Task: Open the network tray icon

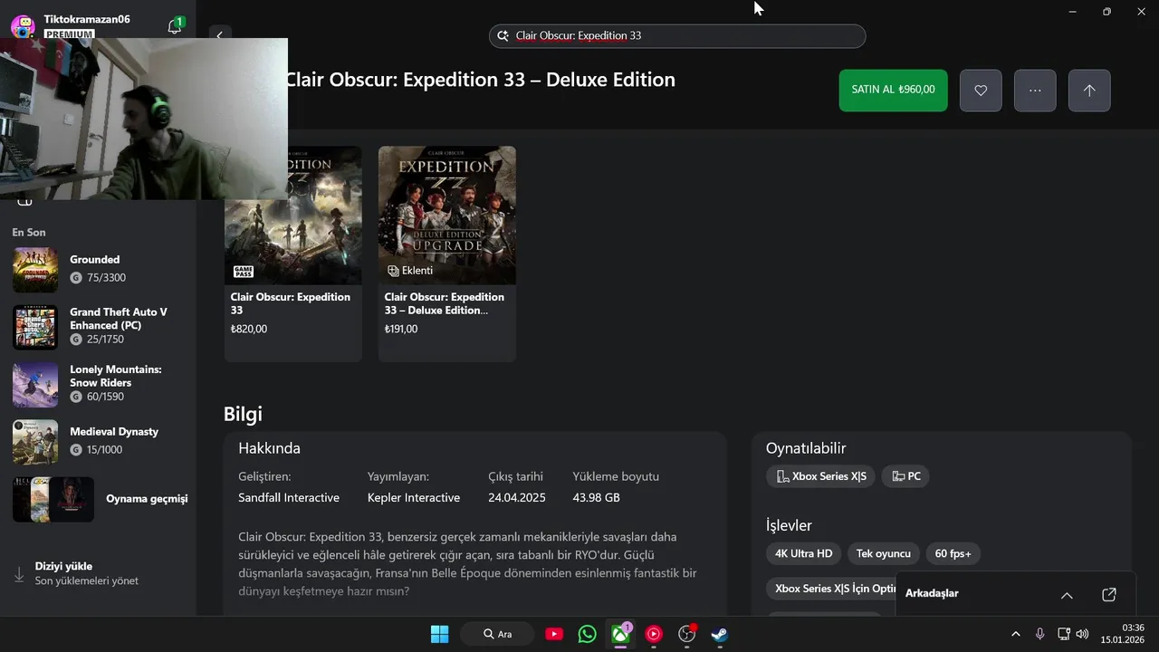Action: [1065, 634]
